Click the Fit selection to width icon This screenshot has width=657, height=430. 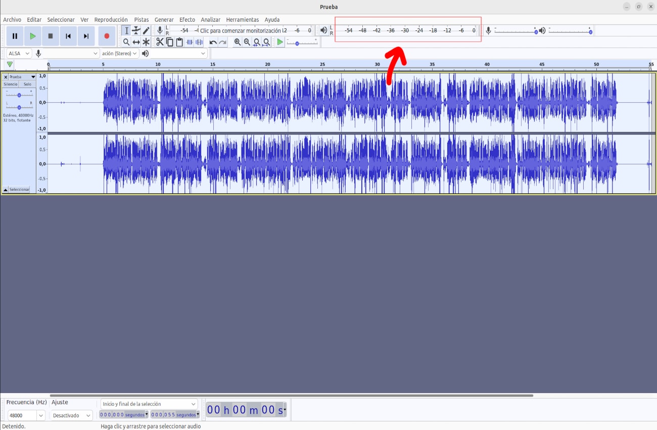coord(256,42)
